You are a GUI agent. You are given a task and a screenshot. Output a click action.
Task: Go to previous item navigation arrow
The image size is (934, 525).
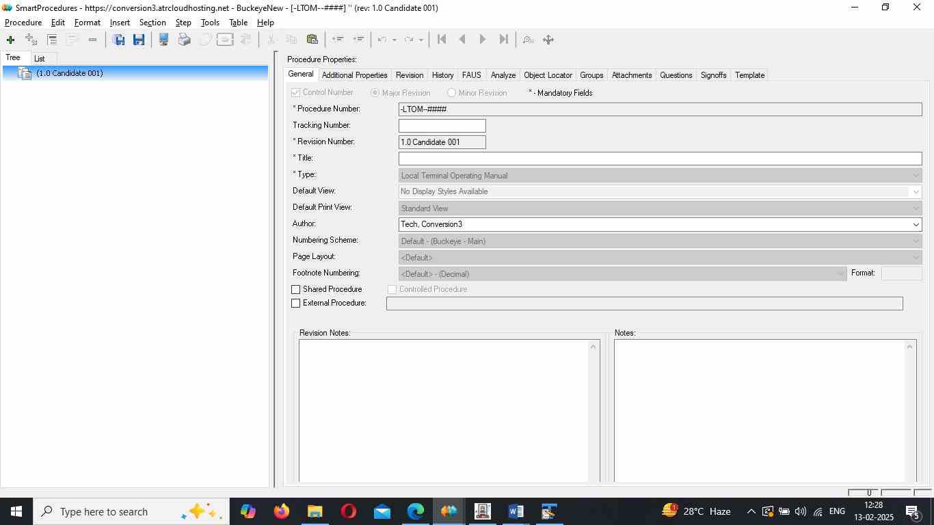[462, 40]
